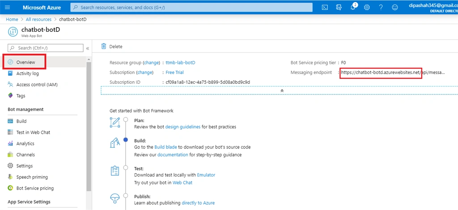Open Analytics in the sidebar

(25, 143)
